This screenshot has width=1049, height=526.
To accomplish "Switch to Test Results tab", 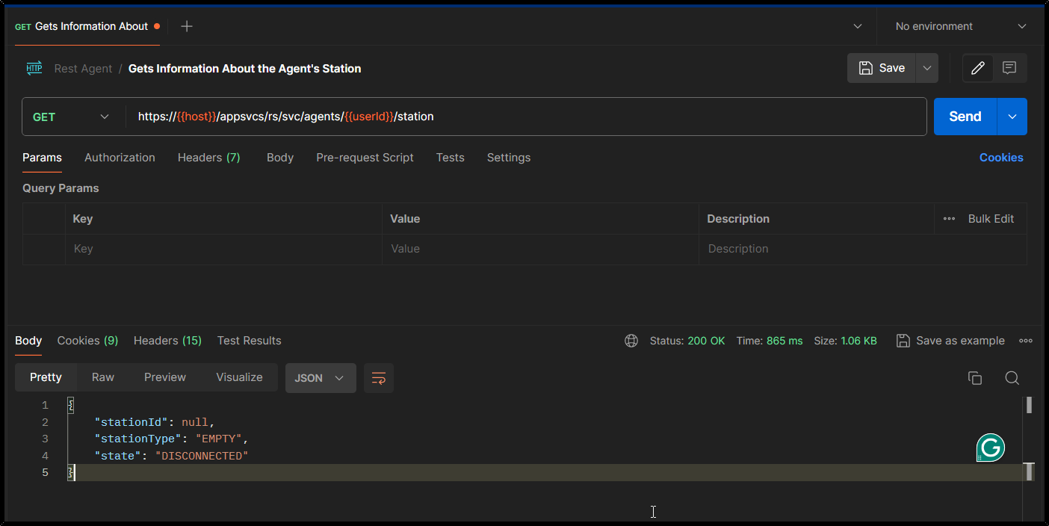I will pyautogui.click(x=250, y=341).
